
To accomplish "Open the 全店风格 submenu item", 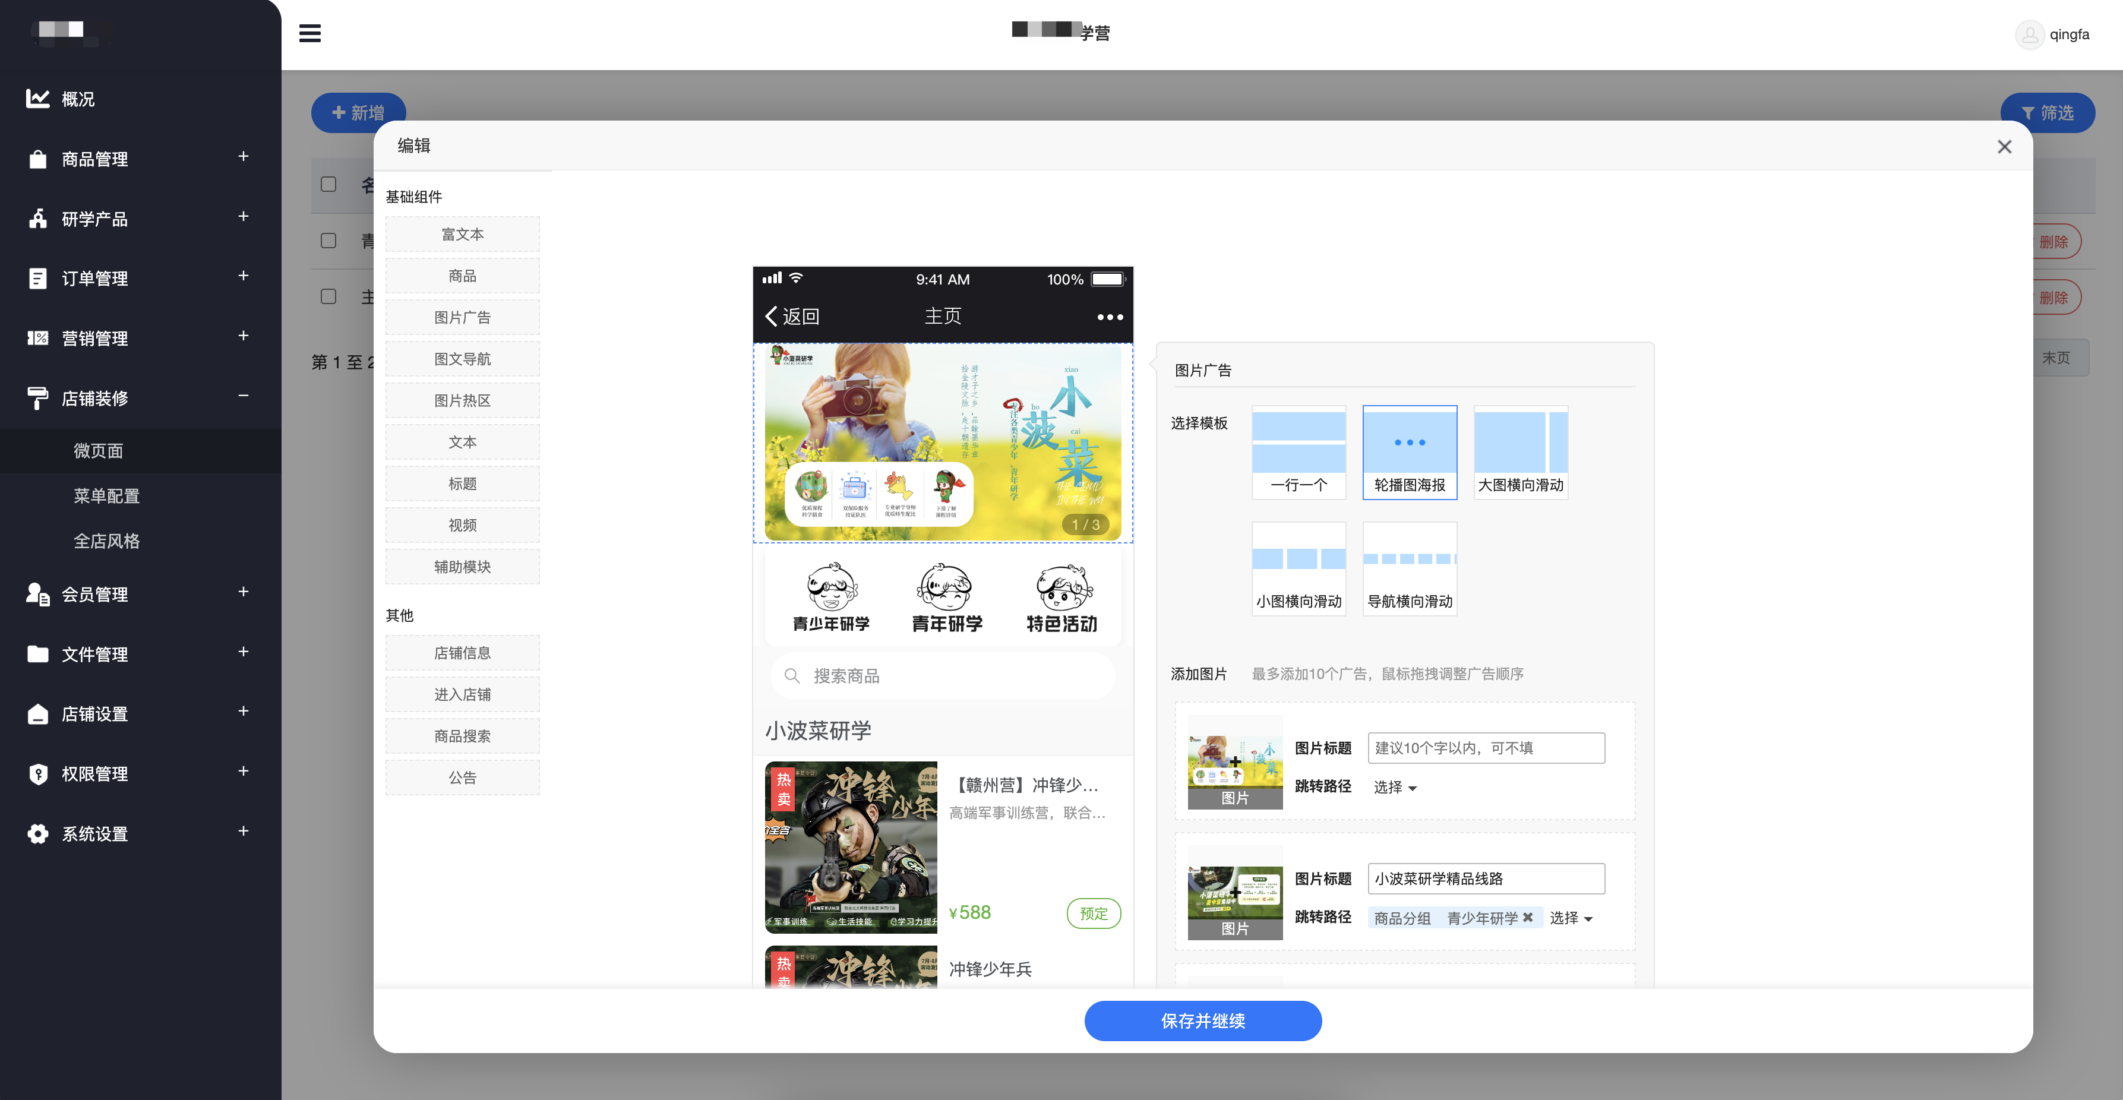I will [x=106, y=541].
